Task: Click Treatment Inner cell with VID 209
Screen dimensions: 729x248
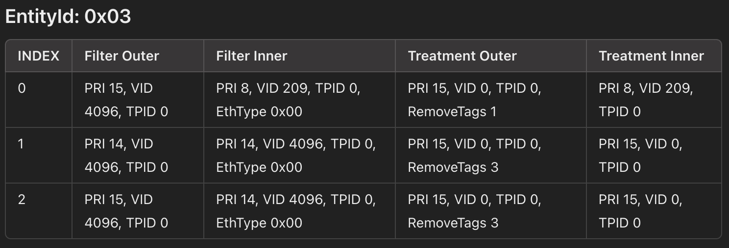Action: 654,100
